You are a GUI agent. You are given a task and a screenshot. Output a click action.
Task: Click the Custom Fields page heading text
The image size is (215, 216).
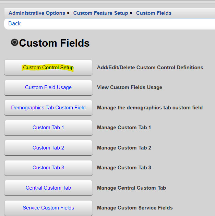[x=54, y=43]
